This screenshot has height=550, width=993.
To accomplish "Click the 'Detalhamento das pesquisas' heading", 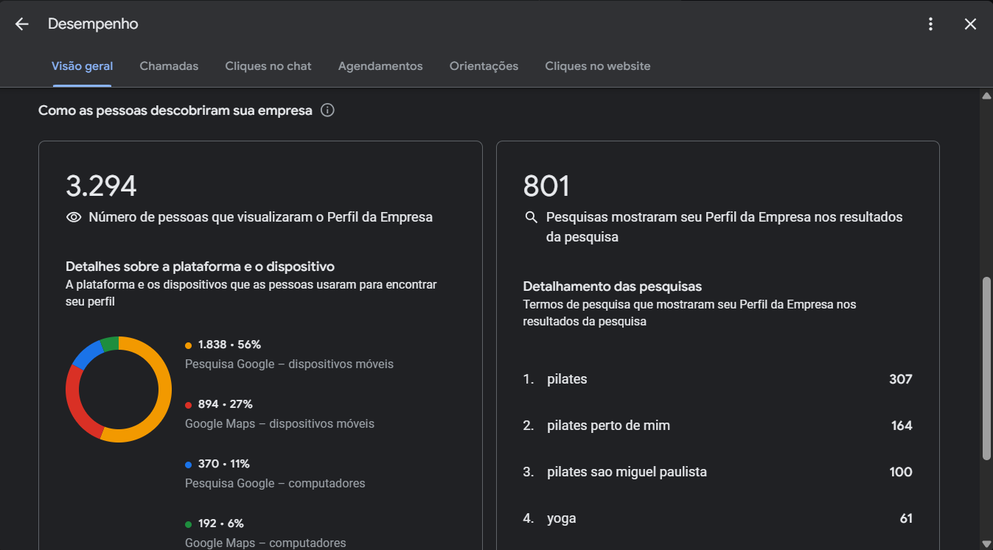I will pos(613,286).
